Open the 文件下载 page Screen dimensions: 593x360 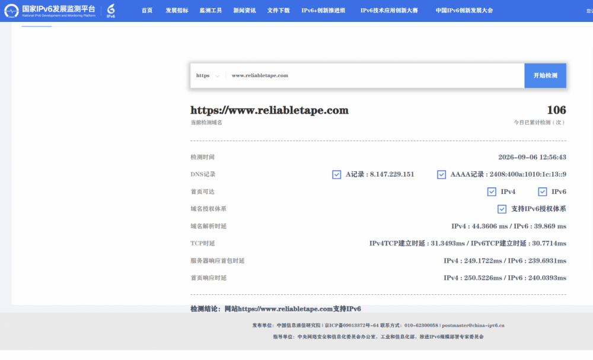278,11
